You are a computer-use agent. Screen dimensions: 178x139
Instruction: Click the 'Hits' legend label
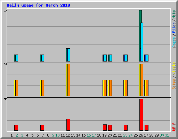[174, 14]
